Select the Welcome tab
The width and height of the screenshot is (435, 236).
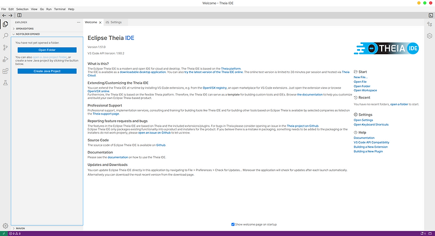(x=91, y=23)
